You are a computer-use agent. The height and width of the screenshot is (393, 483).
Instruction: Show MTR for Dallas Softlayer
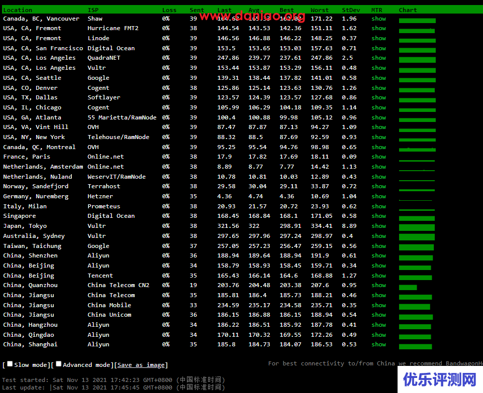378,97
